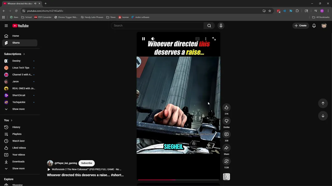
Task: Open the ShortCircuit channel
Action: (20, 95)
